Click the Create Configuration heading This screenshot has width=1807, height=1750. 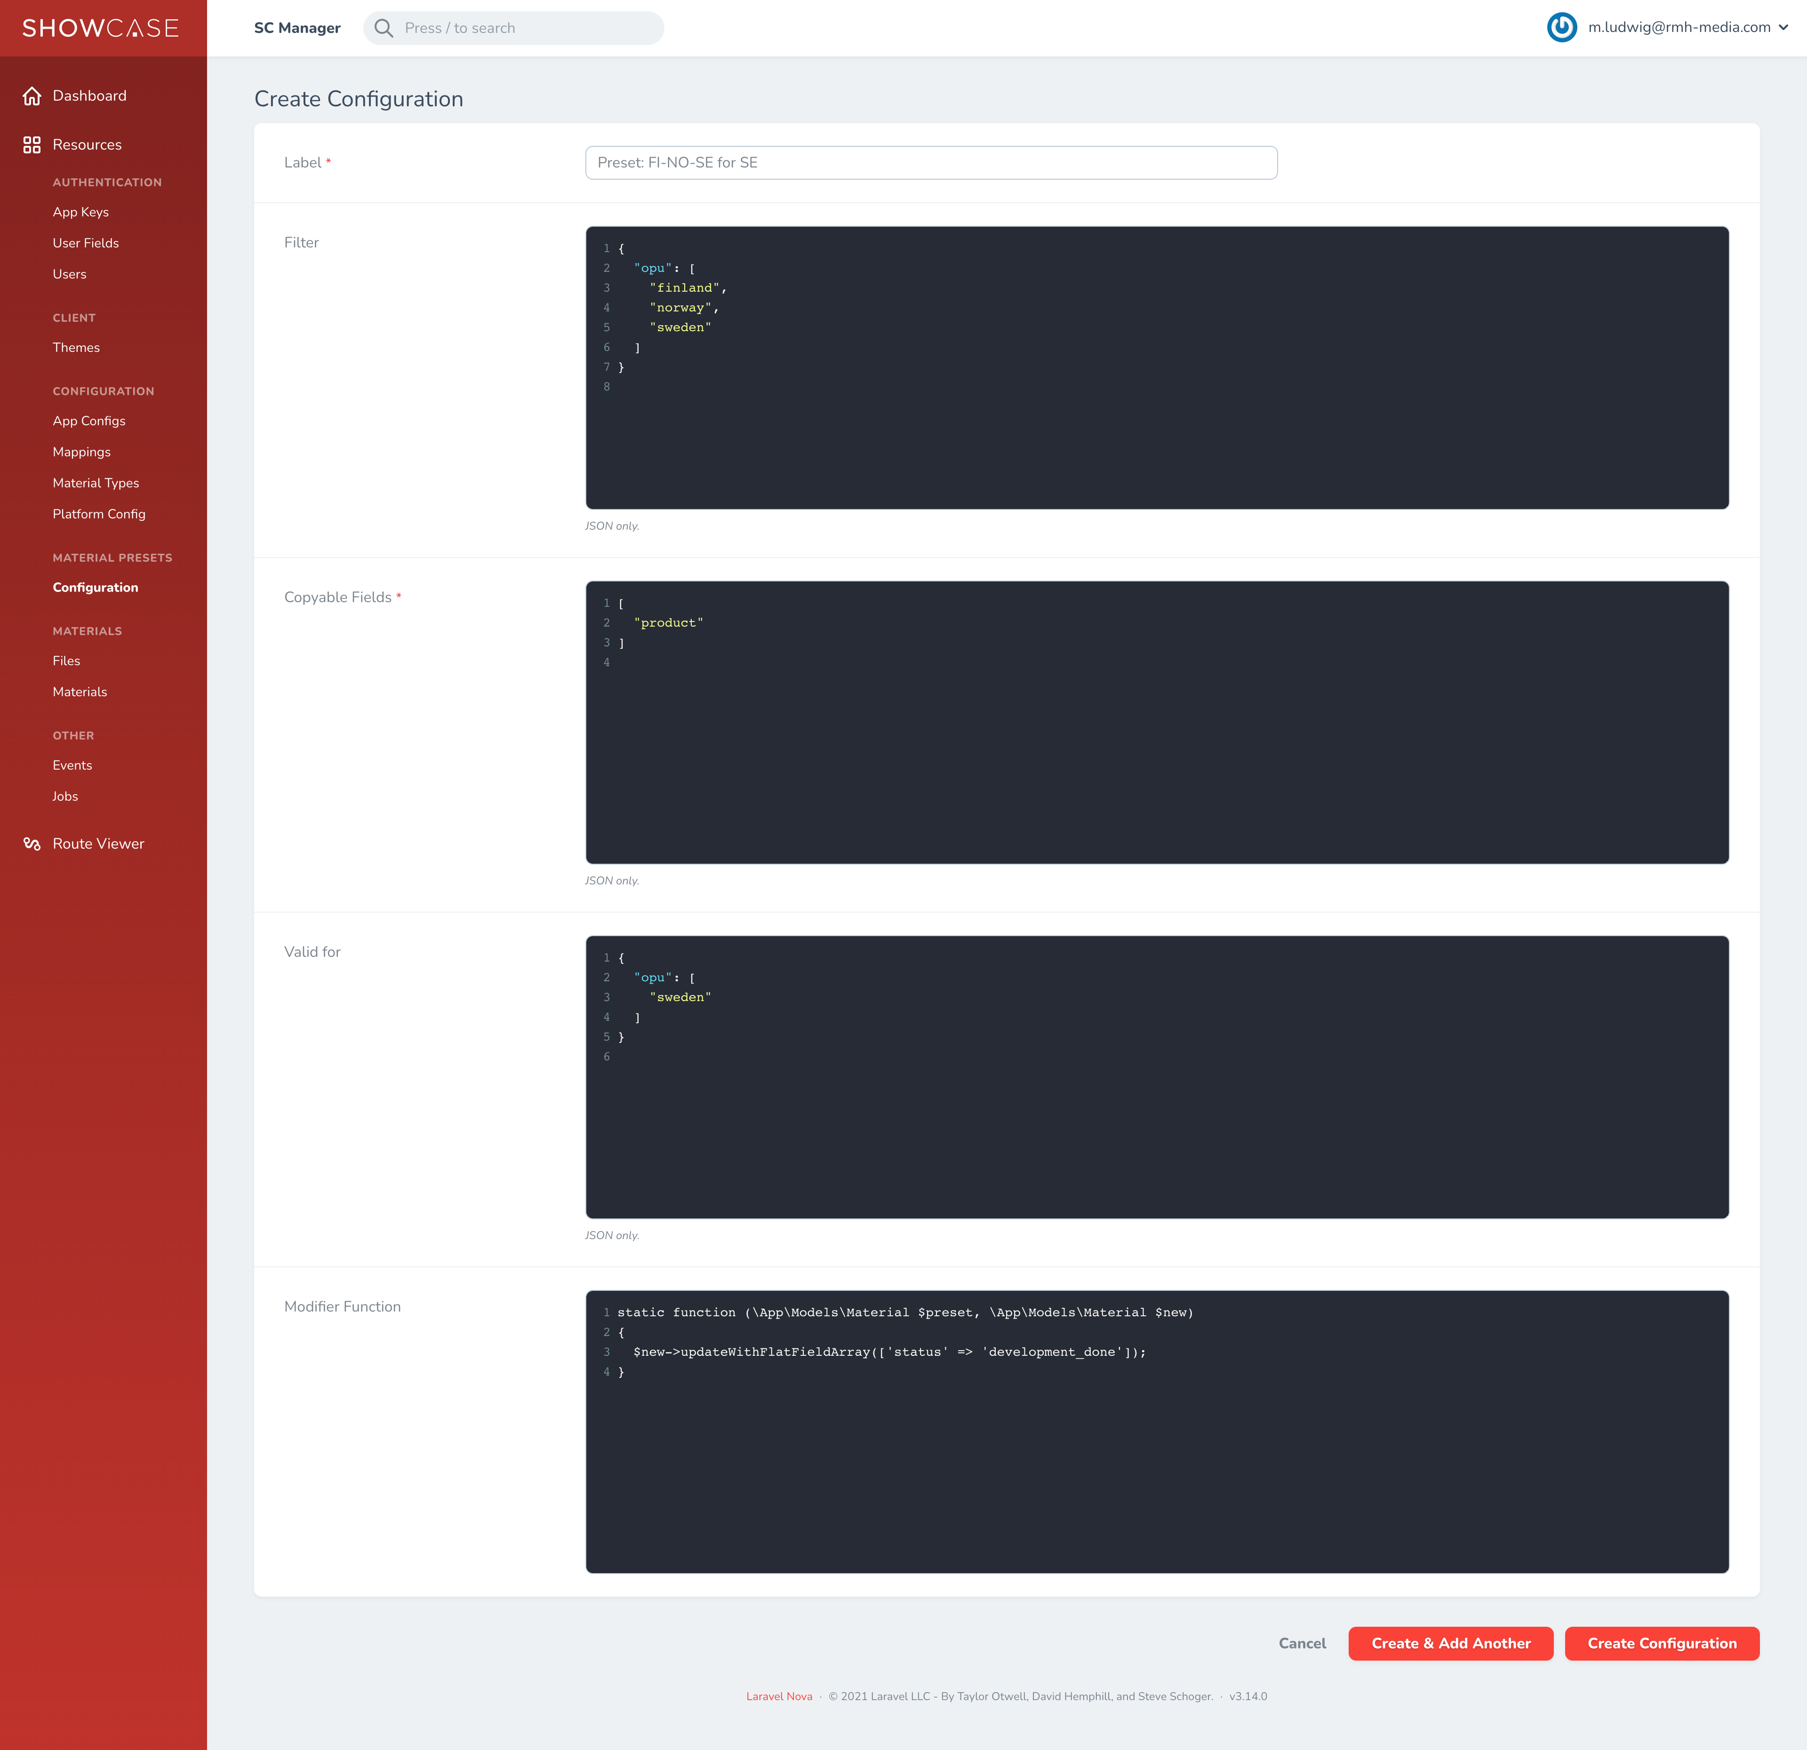(x=359, y=100)
